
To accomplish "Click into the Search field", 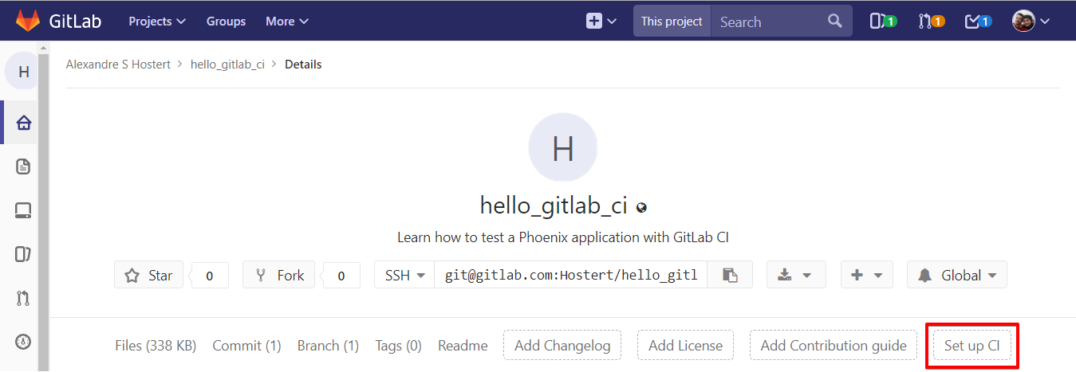I will 770,22.
